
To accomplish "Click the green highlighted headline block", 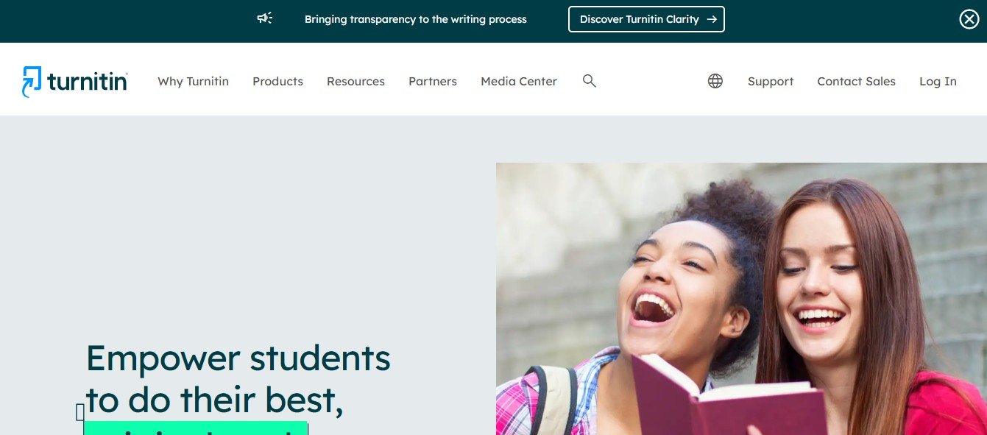I will 196,428.
